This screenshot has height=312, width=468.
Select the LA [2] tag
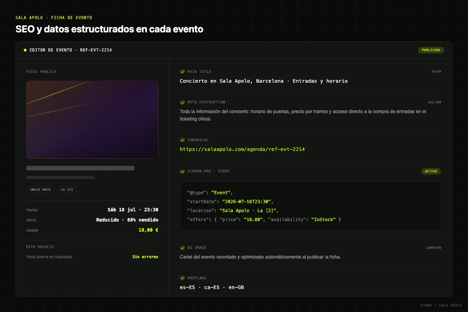[x=67, y=190]
